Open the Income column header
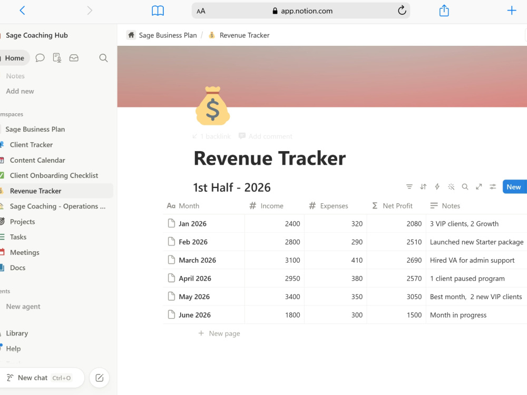This screenshot has height=395, width=527. [x=275, y=206]
